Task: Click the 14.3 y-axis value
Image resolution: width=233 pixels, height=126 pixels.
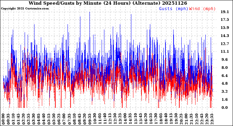Action: pos(225,36)
